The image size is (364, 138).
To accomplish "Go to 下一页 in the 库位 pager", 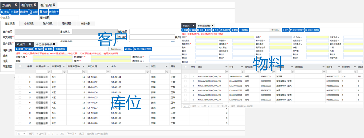I will tap(72, 134).
